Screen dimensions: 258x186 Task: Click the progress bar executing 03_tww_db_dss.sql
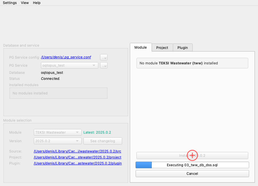click(192, 165)
